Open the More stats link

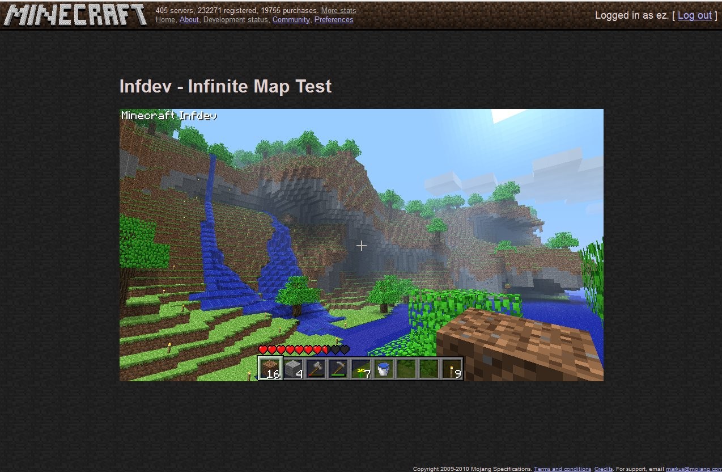[x=338, y=10]
